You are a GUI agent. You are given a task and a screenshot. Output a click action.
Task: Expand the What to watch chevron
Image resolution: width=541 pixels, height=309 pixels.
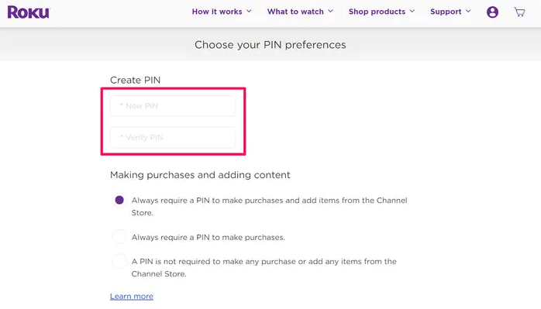tap(330, 12)
